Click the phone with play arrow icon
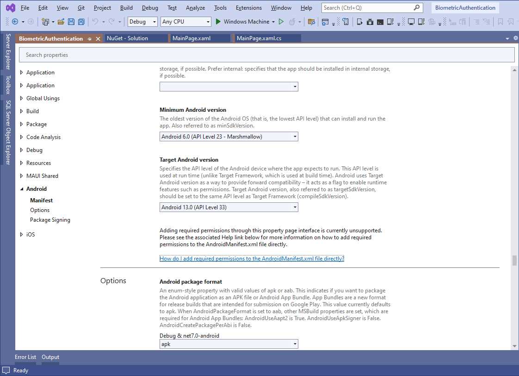Image resolution: width=519 pixels, height=376 pixels. pyautogui.click(x=359, y=22)
